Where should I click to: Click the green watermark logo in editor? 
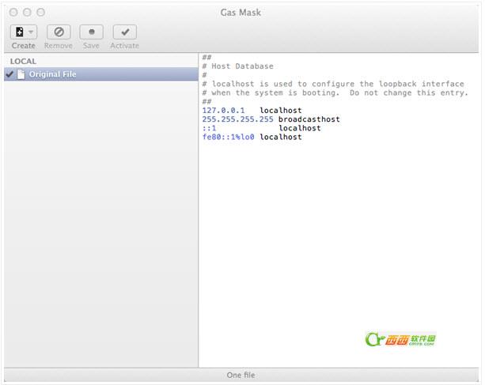(x=401, y=339)
